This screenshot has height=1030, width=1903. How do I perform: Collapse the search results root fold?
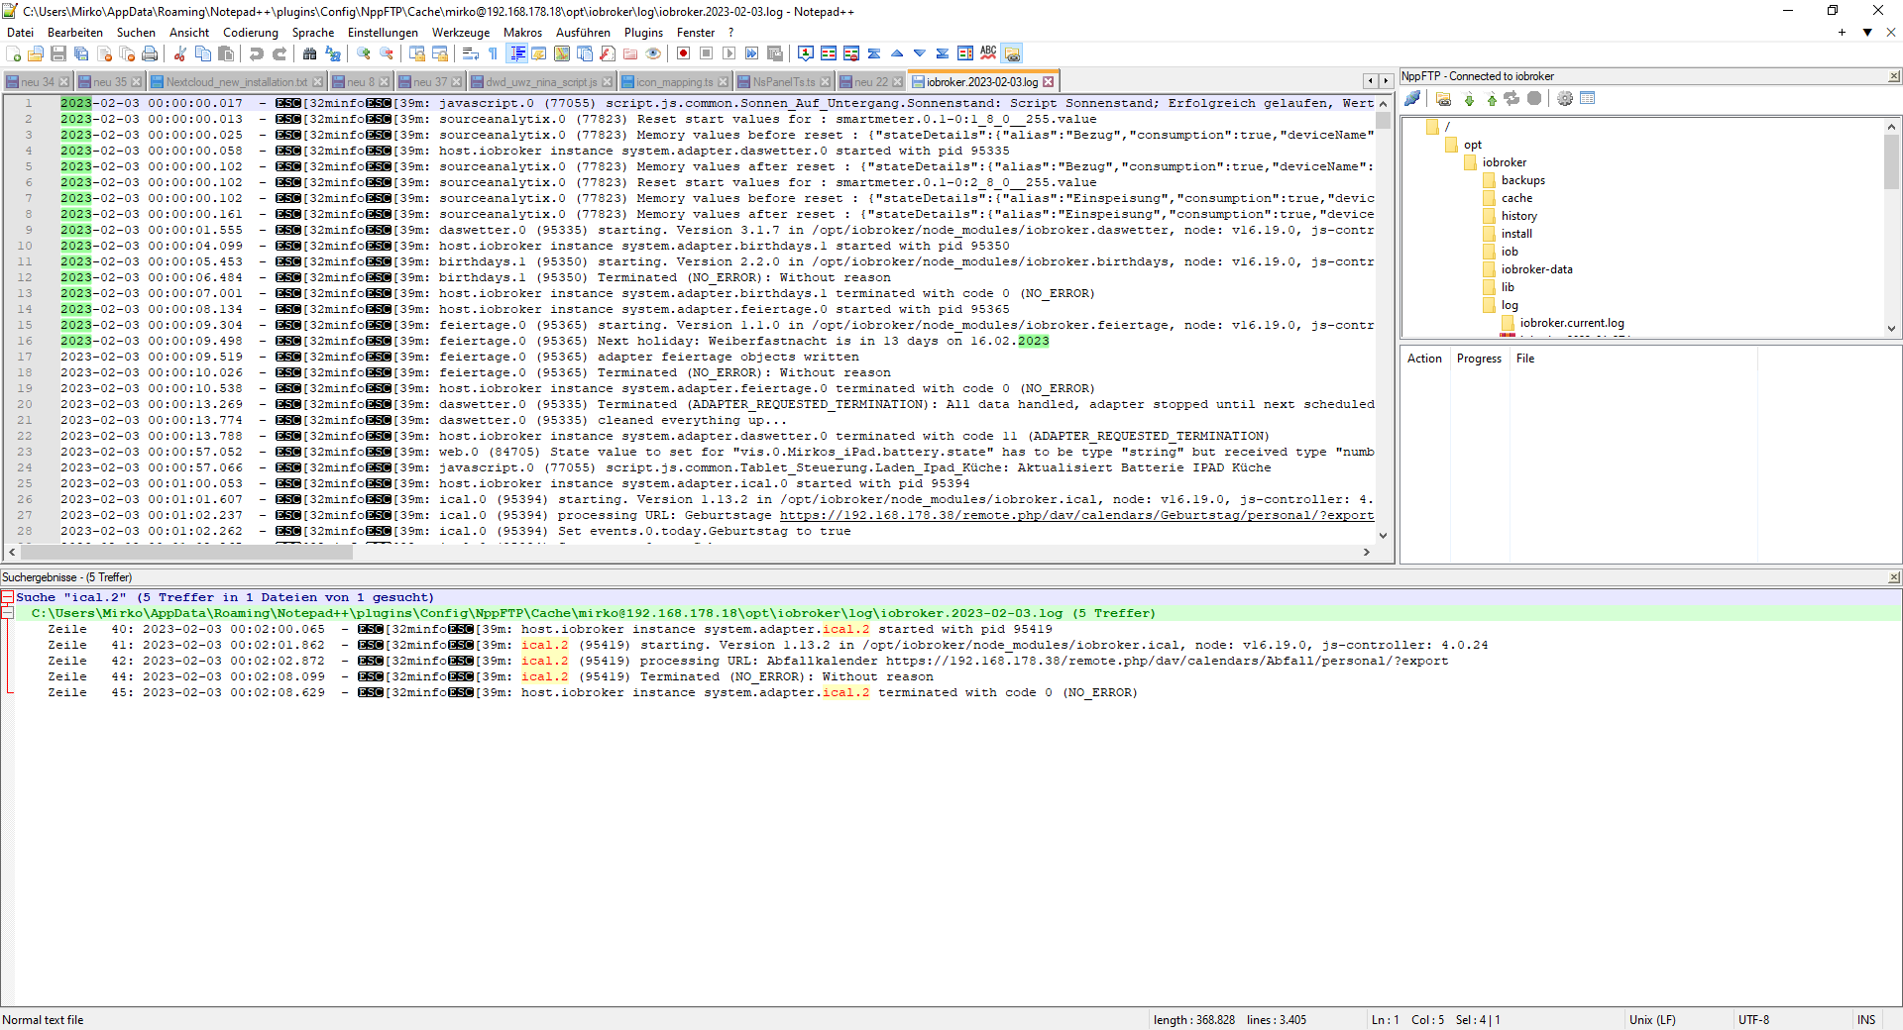(x=7, y=597)
